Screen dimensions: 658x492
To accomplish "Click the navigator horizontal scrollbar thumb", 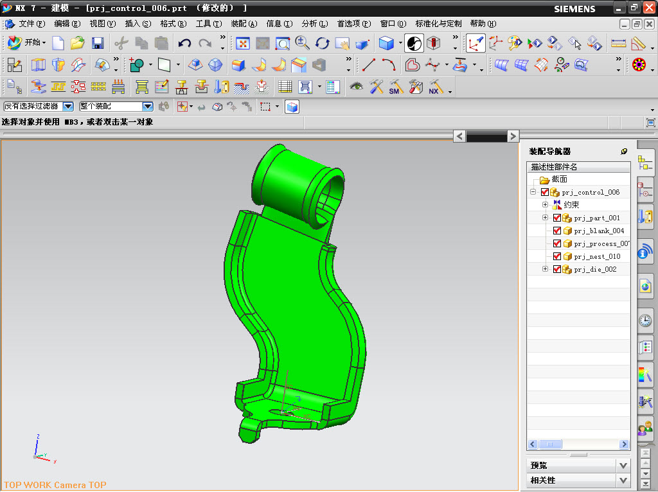I will pyautogui.click(x=550, y=444).
